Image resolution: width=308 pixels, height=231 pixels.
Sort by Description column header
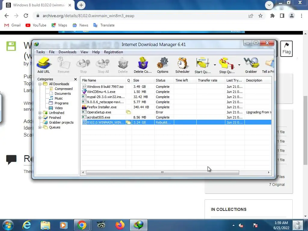tap(258, 80)
